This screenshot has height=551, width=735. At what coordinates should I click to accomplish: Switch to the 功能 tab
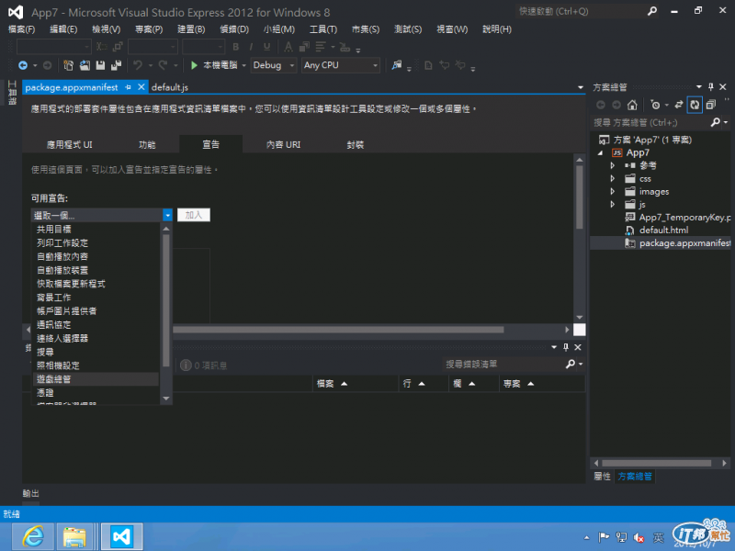coord(147,145)
